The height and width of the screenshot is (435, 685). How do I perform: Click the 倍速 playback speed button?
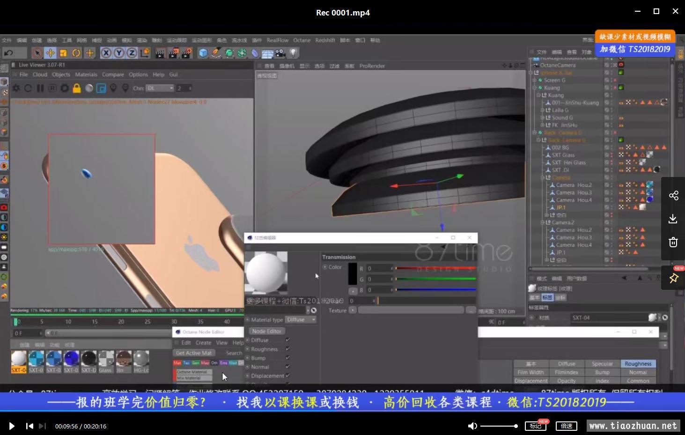(x=567, y=426)
